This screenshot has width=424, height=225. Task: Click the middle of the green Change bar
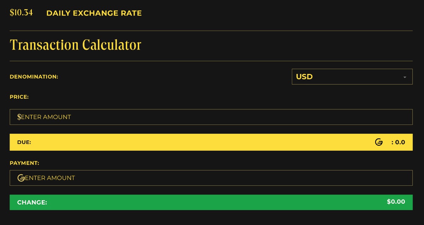211,202
